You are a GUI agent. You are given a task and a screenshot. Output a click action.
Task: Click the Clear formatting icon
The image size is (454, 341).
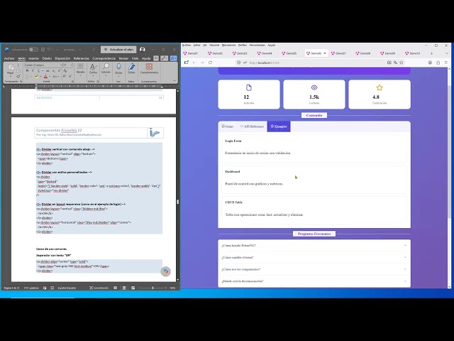click(65, 71)
